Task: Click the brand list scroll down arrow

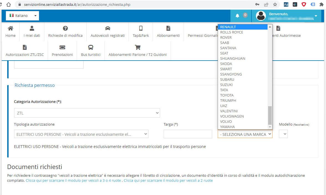Action: pyautogui.click(x=270, y=127)
